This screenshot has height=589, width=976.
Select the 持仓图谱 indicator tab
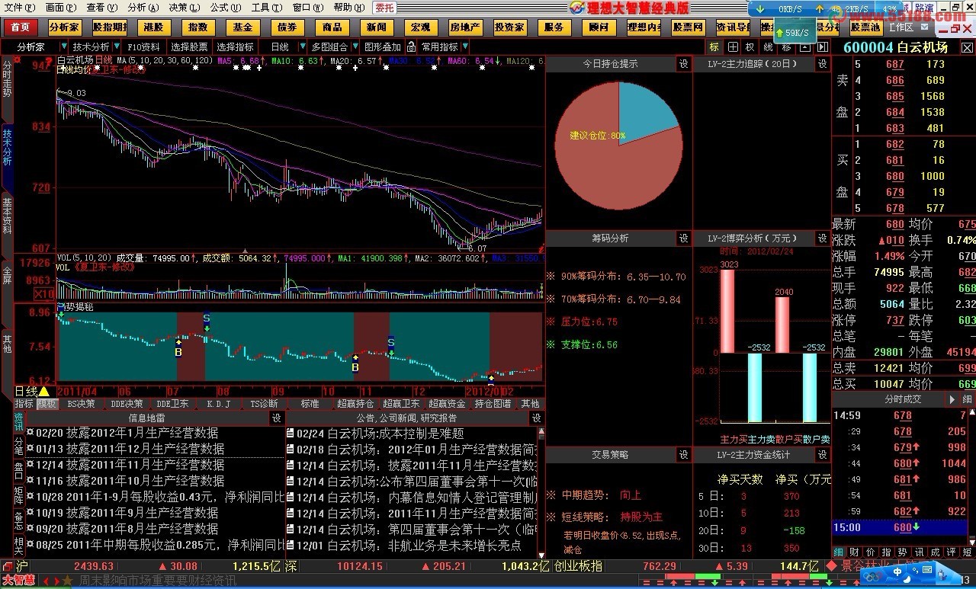(x=493, y=404)
